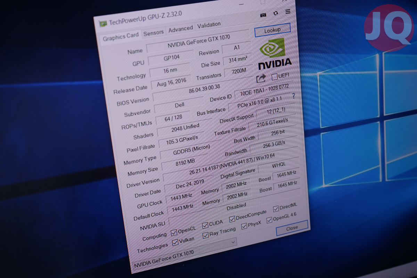Click the camera screenshot icon in GPU-Z
The height and width of the screenshot is (278, 417).
coord(263,15)
